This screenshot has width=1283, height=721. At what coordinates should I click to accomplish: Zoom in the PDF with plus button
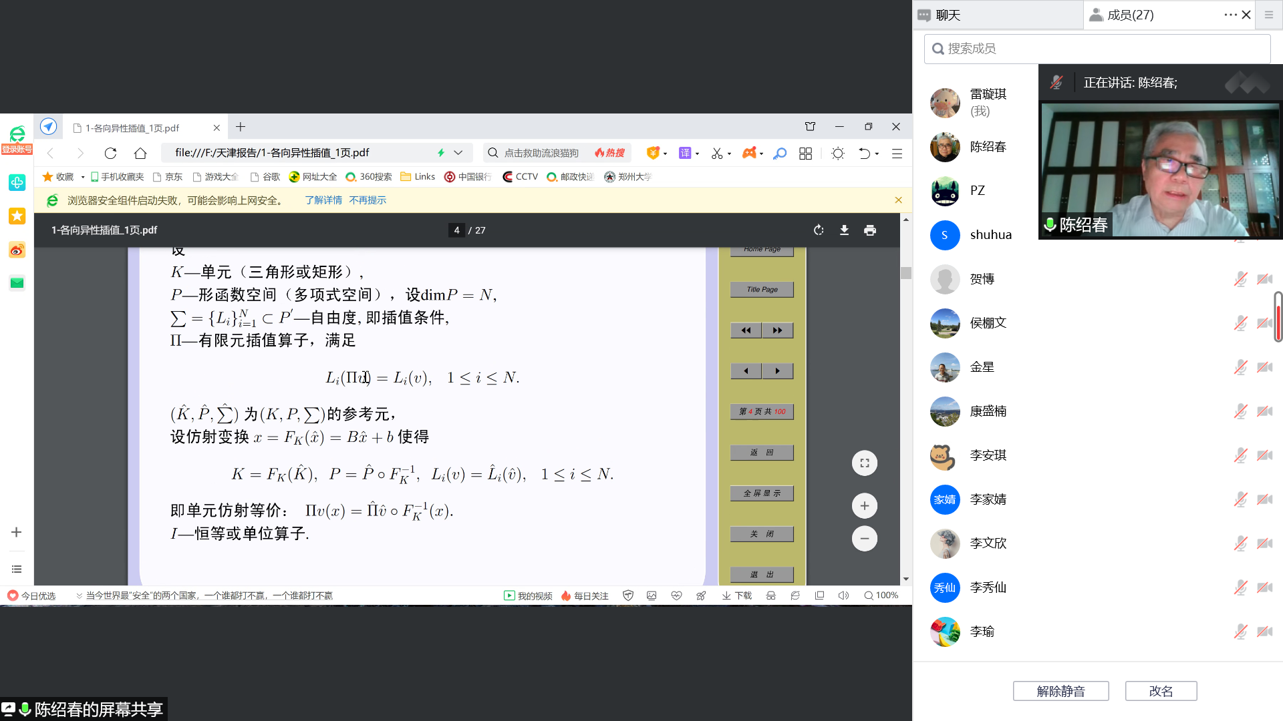coord(864,506)
